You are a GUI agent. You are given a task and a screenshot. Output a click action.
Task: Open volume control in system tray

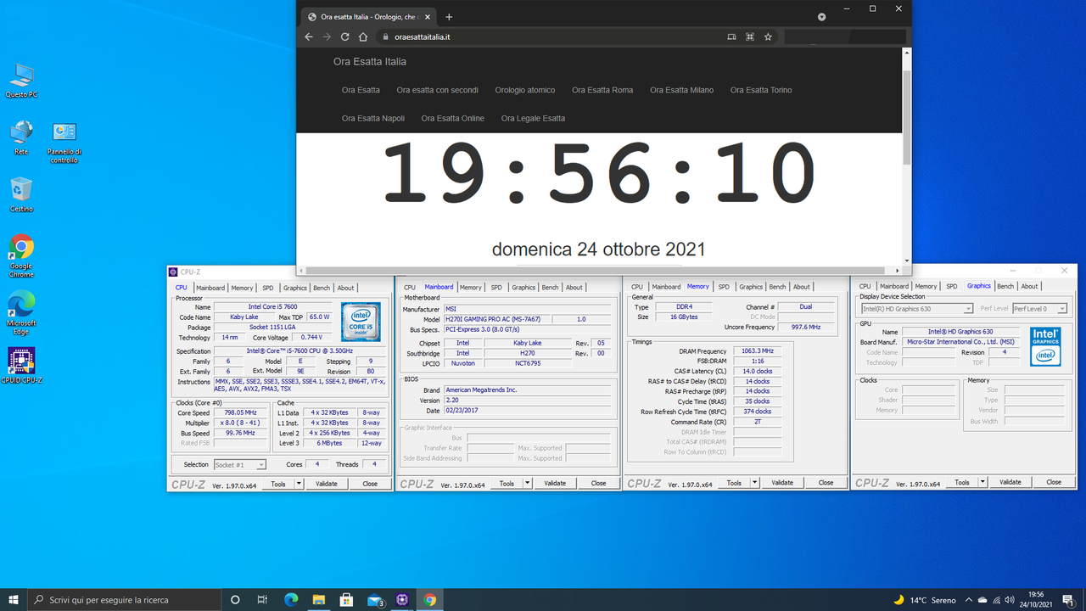[x=1008, y=600]
